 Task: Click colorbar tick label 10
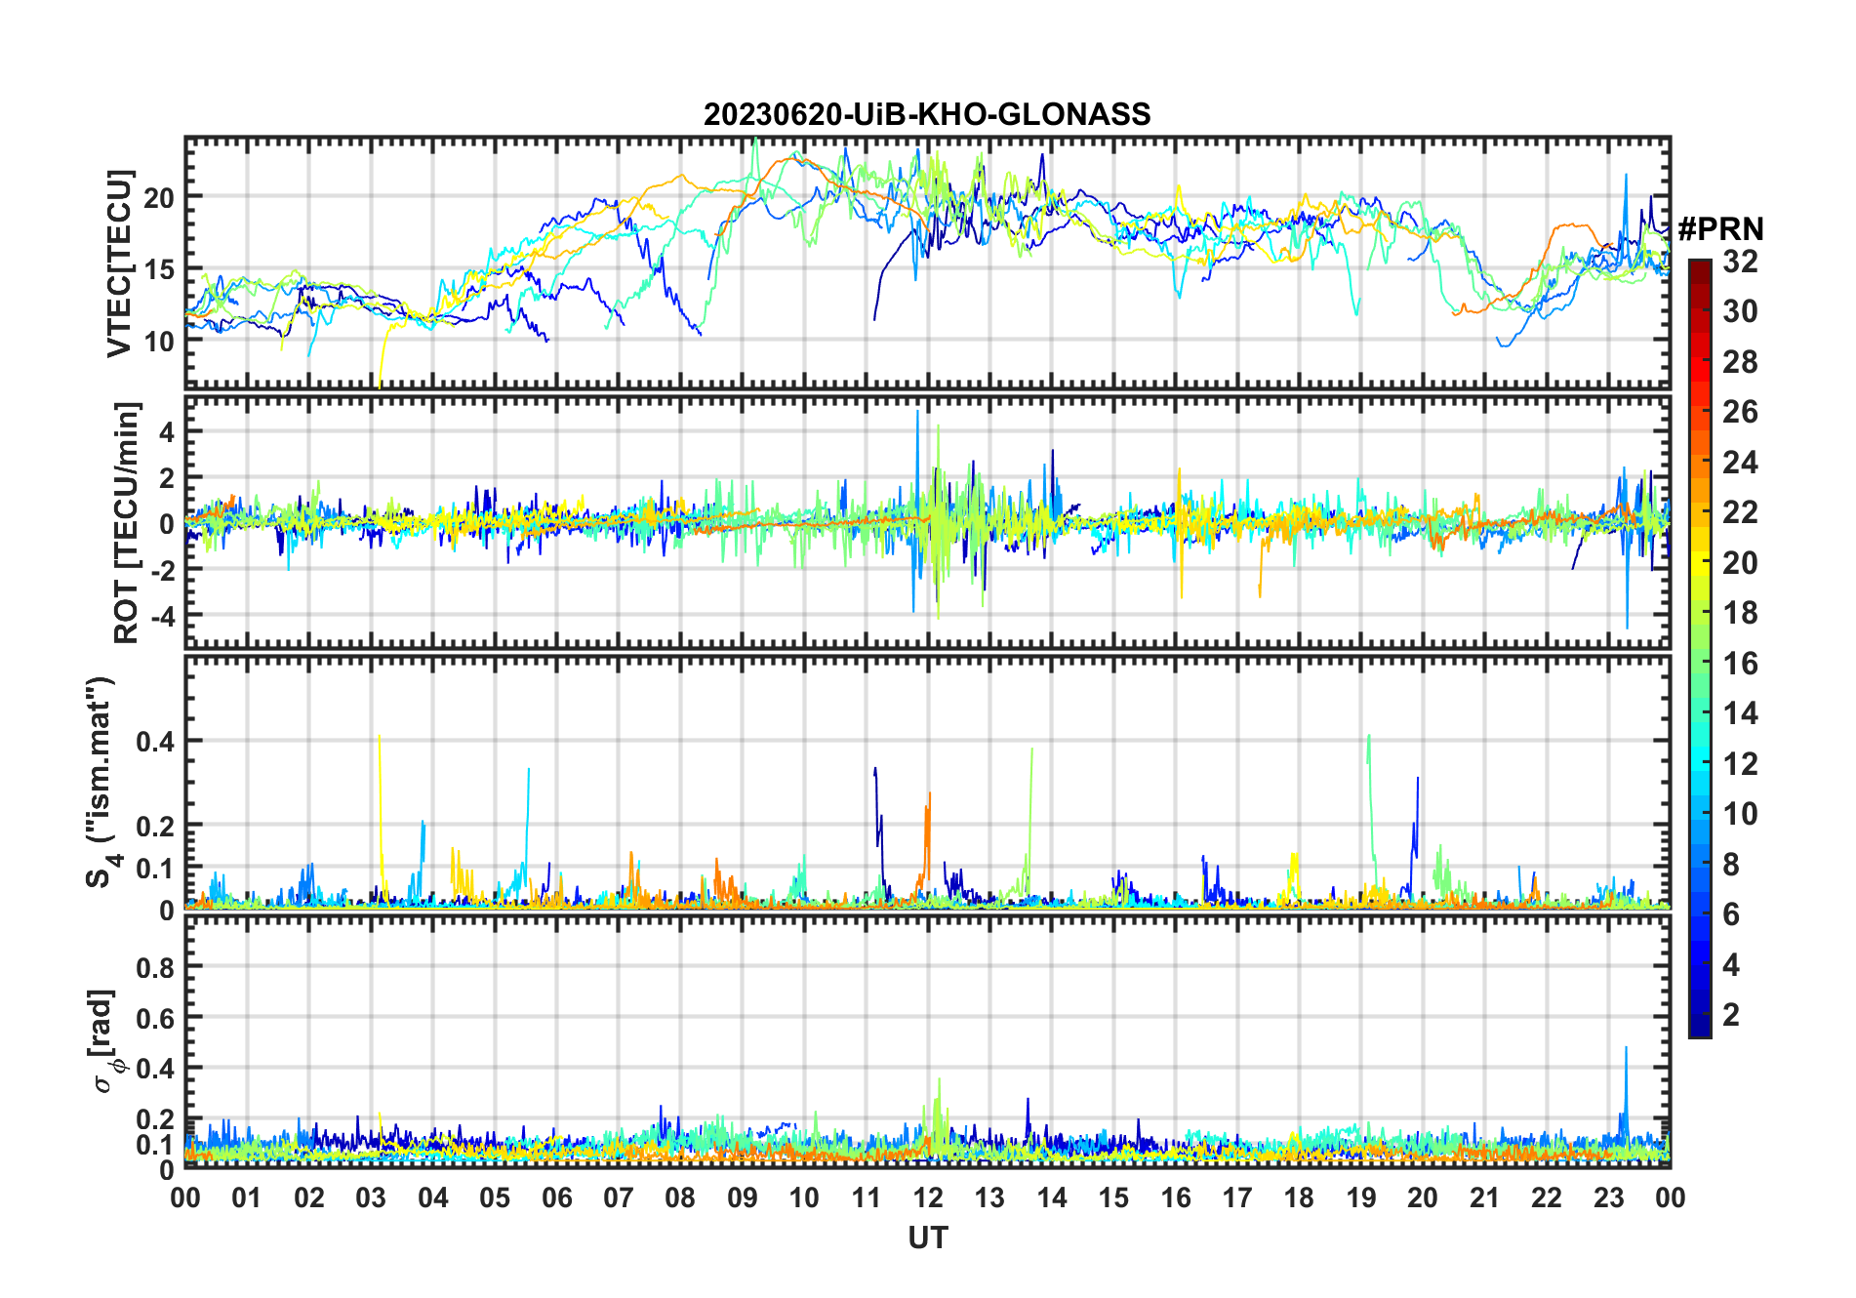[1740, 814]
